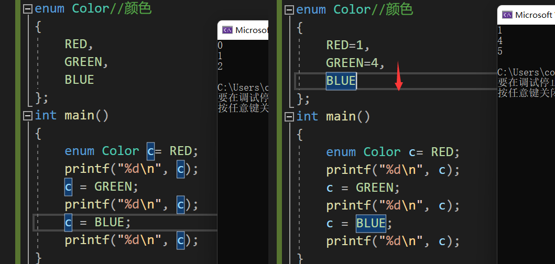
Task: Click highlighted BLUE in 'c = BLUE;' statement
Action: coord(371,223)
